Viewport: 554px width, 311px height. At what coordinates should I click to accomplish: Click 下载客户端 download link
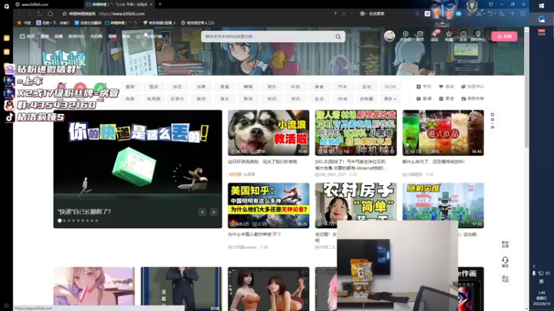(x=150, y=37)
